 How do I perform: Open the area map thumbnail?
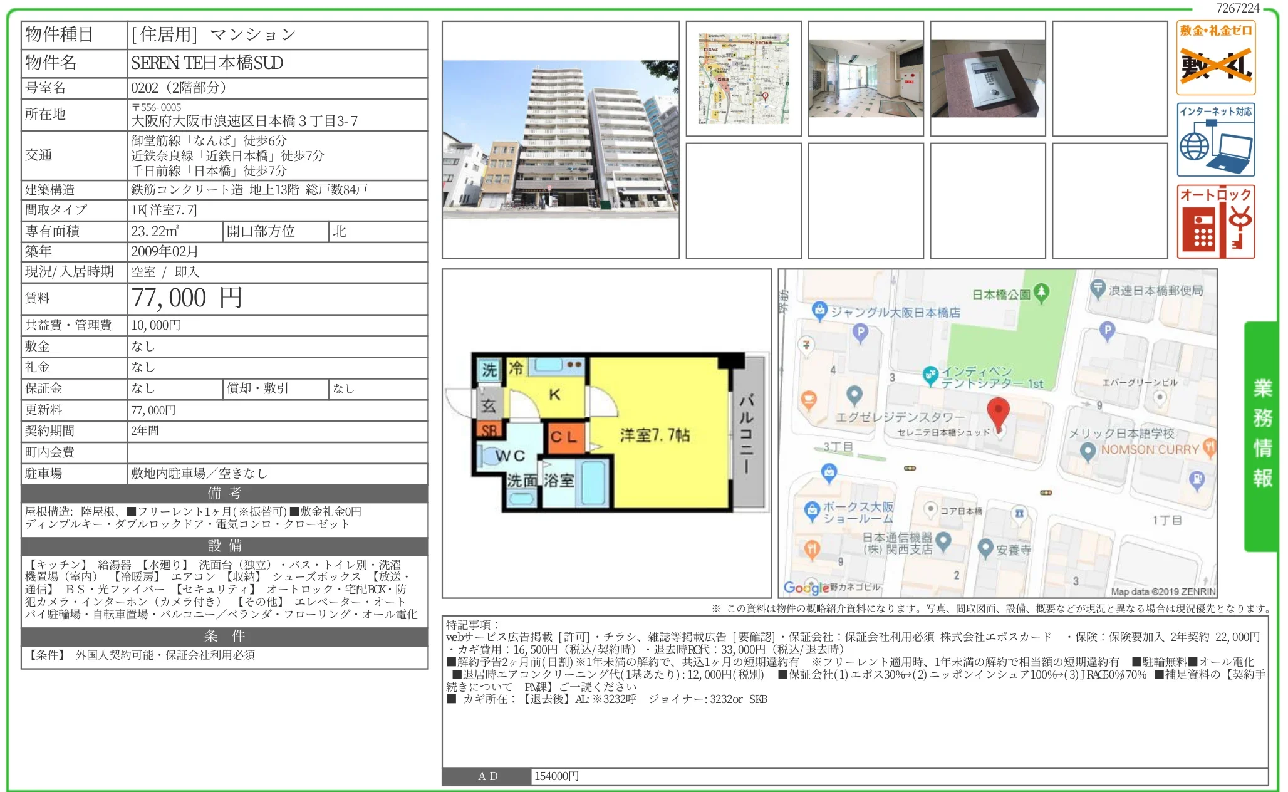(744, 78)
